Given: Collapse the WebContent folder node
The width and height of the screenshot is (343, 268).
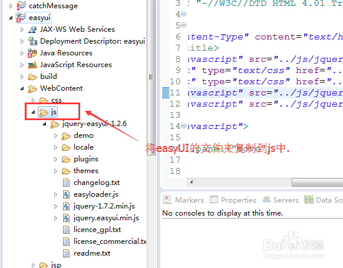Looking at the screenshot, I should (x=22, y=88).
